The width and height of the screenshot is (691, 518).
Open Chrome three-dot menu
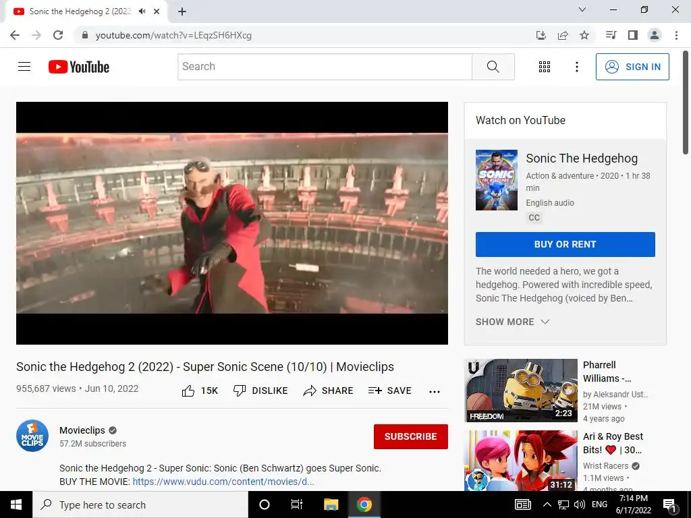point(676,35)
